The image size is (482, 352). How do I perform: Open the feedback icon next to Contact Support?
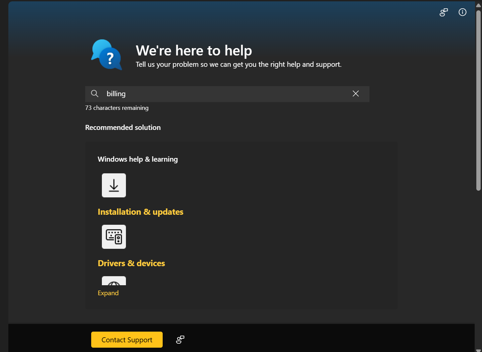(x=180, y=340)
